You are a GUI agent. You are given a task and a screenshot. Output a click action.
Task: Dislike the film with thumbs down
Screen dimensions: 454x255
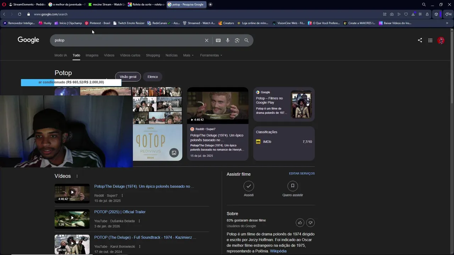(x=310, y=222)
